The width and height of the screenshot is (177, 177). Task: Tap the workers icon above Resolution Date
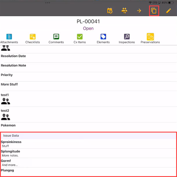point(5,48)
